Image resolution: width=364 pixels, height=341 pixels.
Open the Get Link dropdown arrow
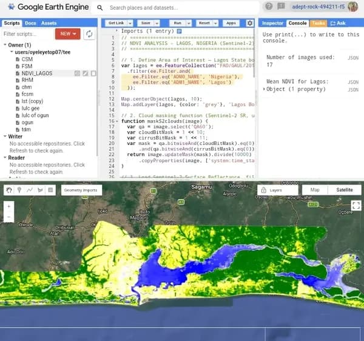tap(130, 23)
